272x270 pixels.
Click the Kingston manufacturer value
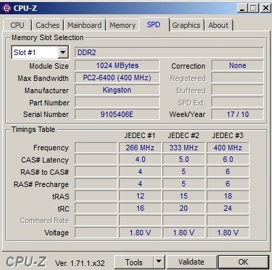coord(117,90)
